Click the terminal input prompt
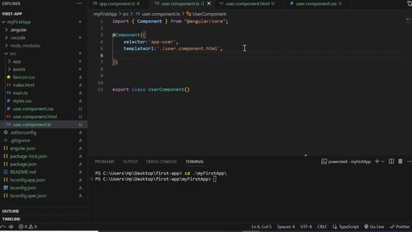The width and height of the screenshot is (412, 232). [214, 179]
